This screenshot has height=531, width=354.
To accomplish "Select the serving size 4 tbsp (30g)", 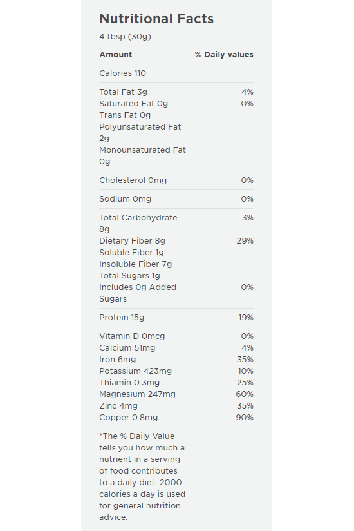I will 125,37.
